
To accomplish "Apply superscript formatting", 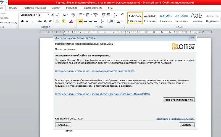I will coord(50,21).
